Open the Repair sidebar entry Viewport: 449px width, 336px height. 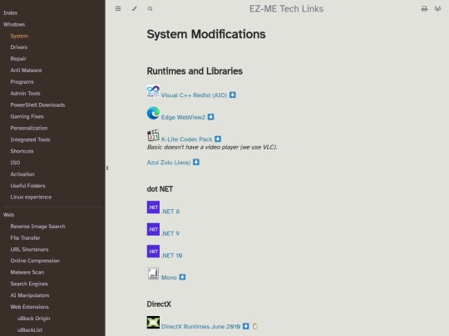click(x=18, y=59)
